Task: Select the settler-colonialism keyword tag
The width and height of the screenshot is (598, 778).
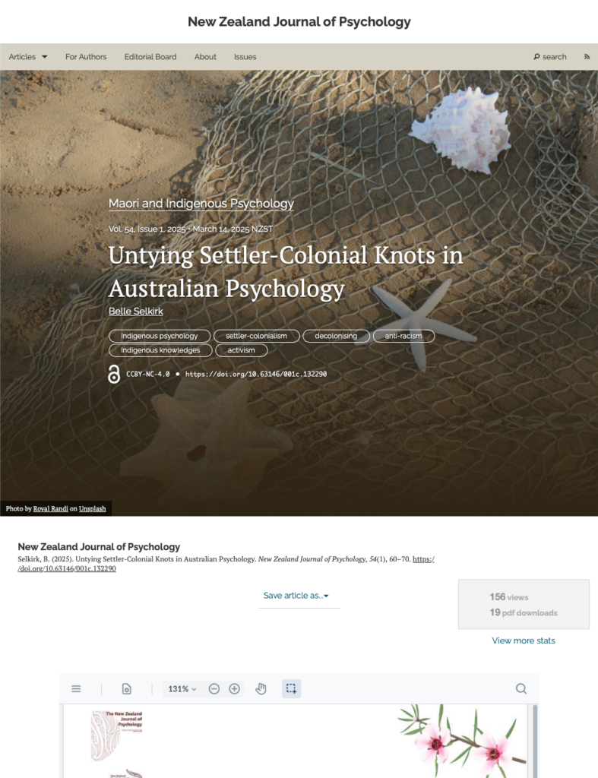Action: click(257, 336)
